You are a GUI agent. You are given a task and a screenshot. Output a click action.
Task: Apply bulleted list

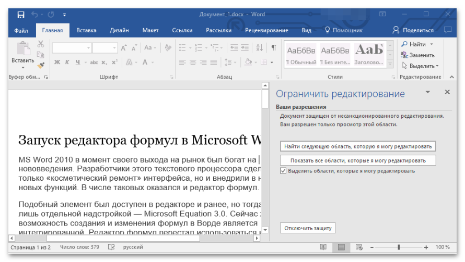click(182, 47)
